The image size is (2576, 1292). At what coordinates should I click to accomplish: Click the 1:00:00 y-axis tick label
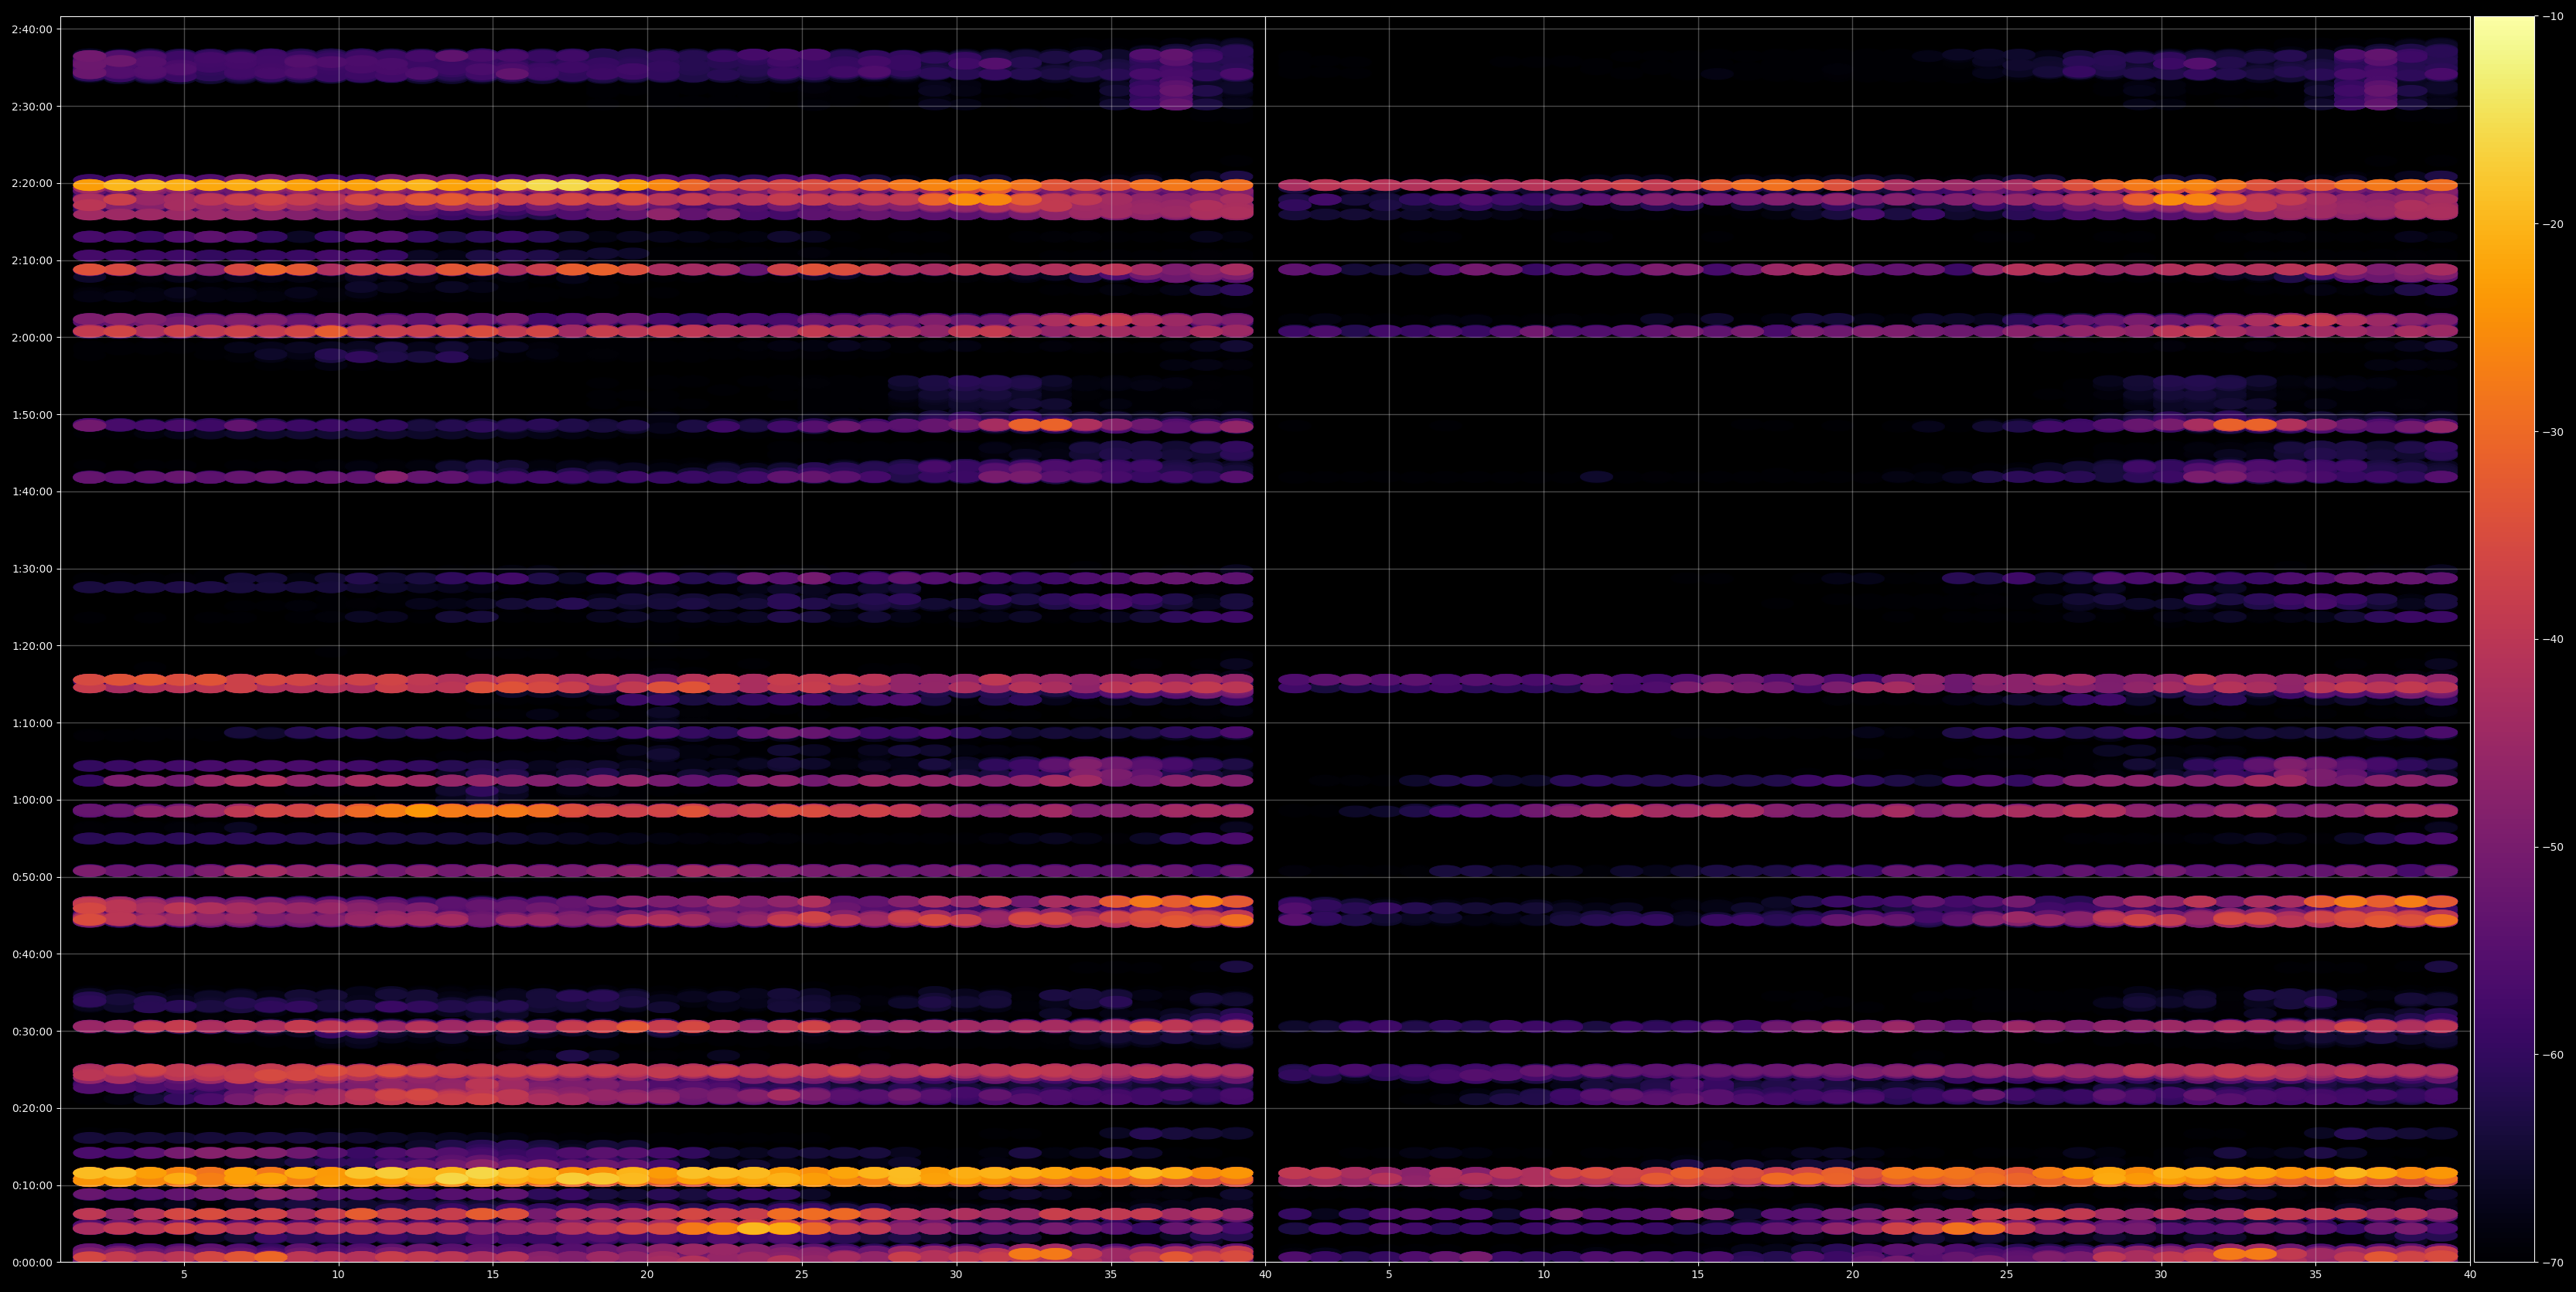click(x=32, y=799)
